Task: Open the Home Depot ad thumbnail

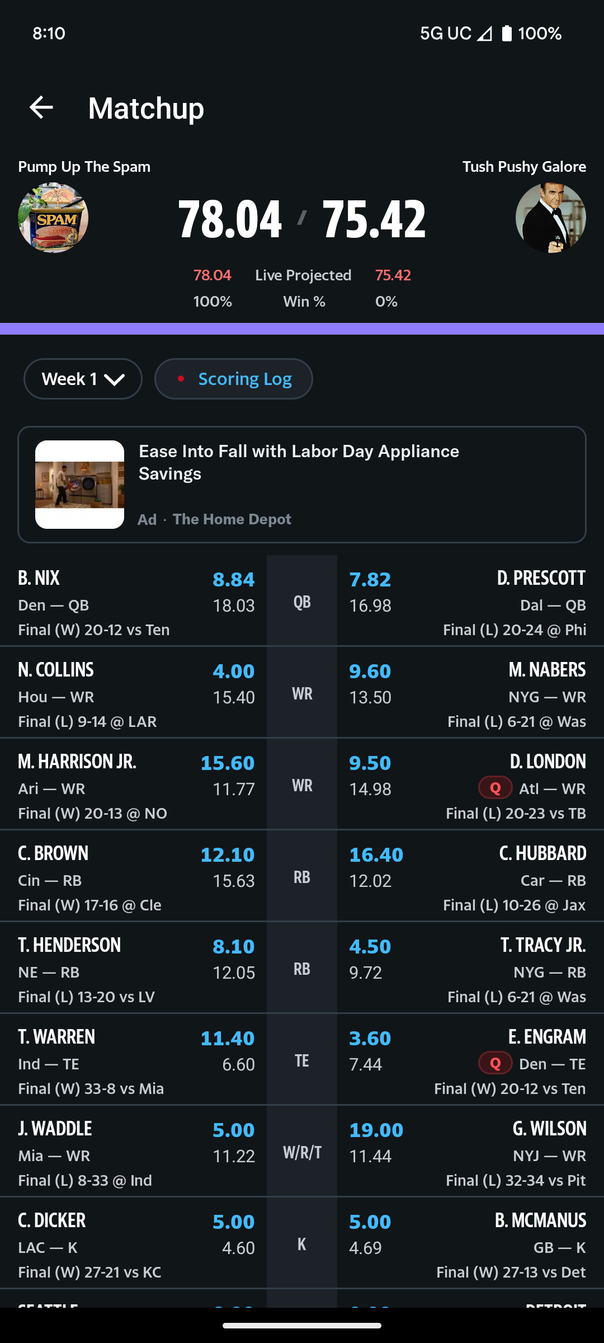Action: pyautogui.click(x=79, y=485)
